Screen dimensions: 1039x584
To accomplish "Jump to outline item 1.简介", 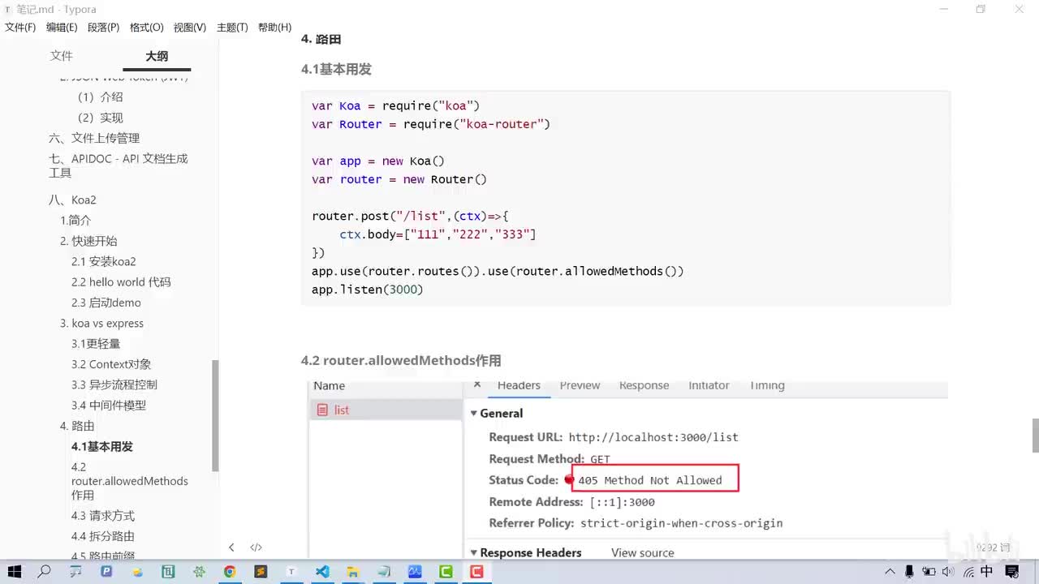I will click(x=75, y=221).
